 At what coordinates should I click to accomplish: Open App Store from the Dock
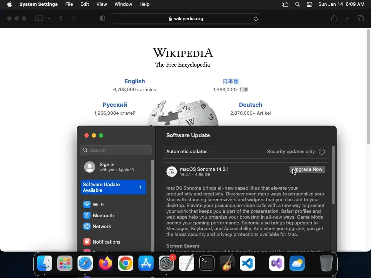[146, 263]
